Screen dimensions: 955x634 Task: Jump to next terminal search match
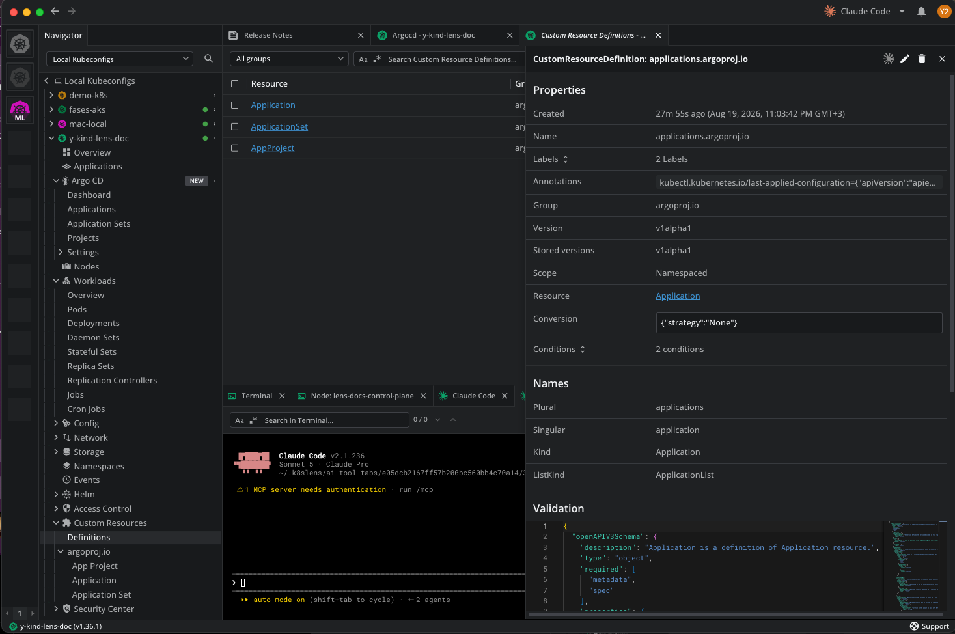(437, 420)
